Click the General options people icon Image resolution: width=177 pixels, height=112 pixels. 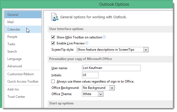(55, 17)
